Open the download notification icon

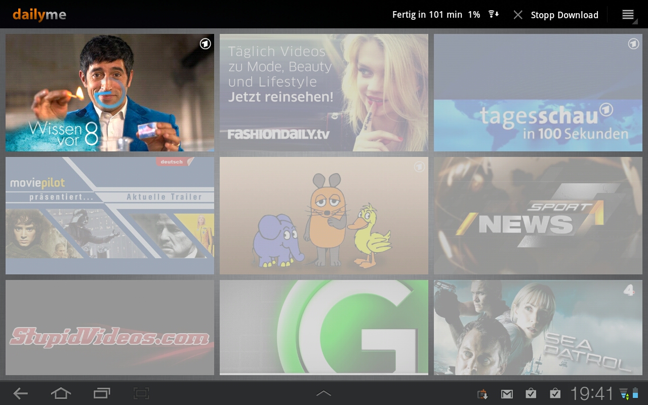point(482,394)
